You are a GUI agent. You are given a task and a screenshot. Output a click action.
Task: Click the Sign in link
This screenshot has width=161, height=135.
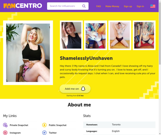click(140, 6)
